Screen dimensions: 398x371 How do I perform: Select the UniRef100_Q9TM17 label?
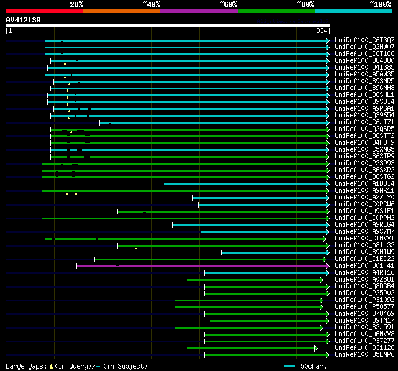coord(364,321)
